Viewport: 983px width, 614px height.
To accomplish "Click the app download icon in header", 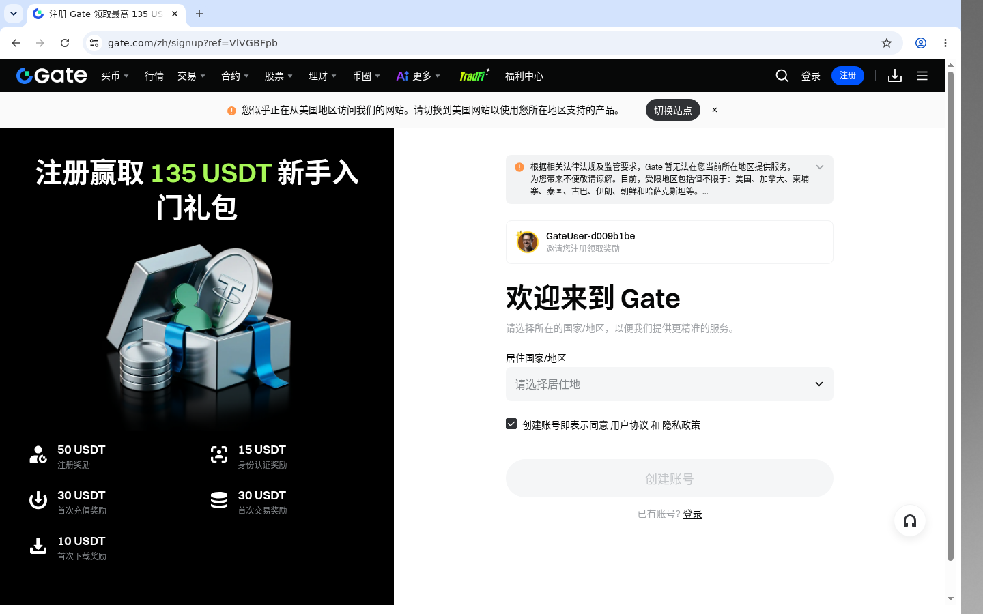I will tap(895, 76).
